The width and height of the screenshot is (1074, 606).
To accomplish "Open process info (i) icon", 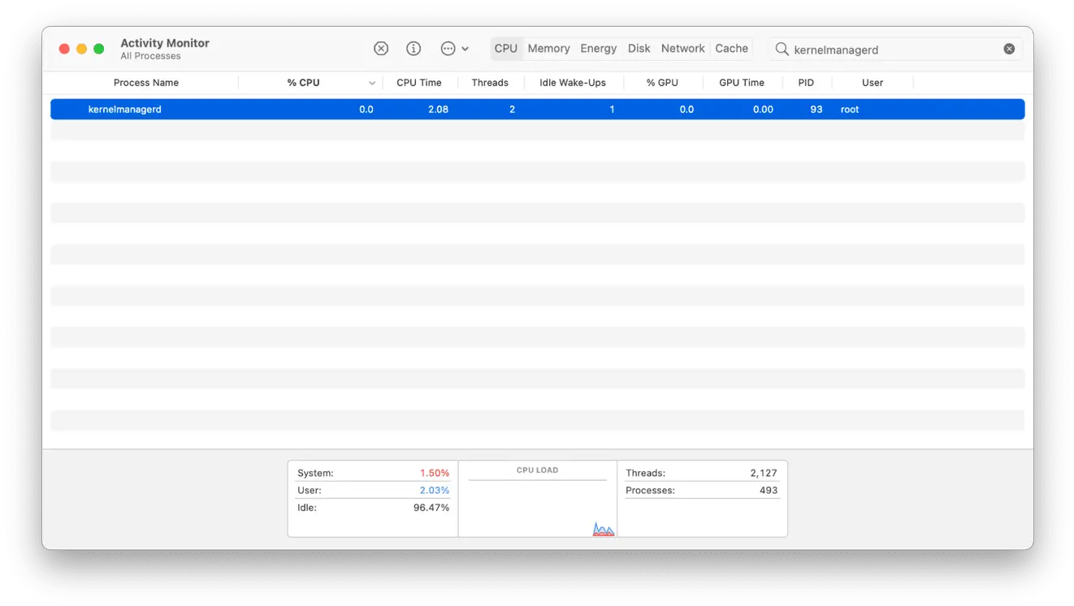I will pyautogui.click(x=414, y=49).
